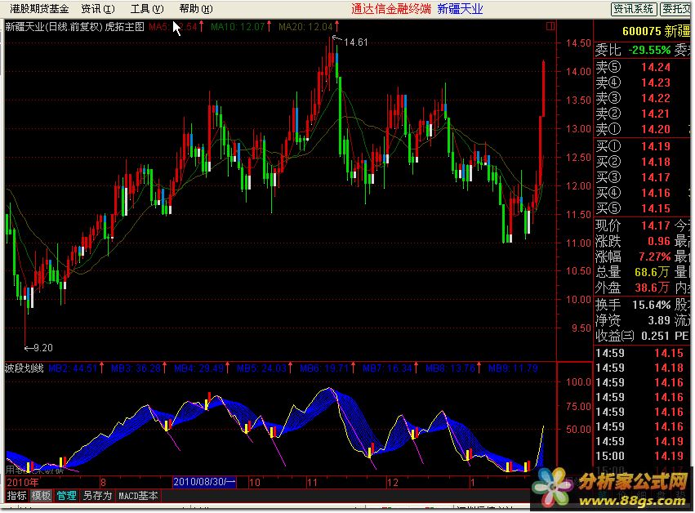Viewport: 695px width, 513px height.
Task: Click the small red window icon in chart corner
Action: coord(550,26)
